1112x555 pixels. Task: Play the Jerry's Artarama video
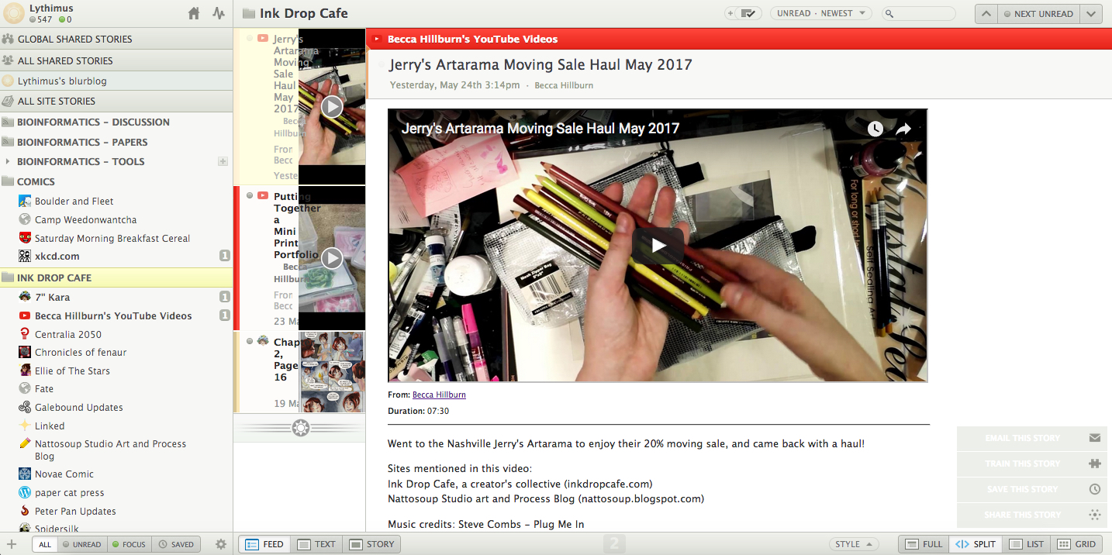click(x=658, y=246)
